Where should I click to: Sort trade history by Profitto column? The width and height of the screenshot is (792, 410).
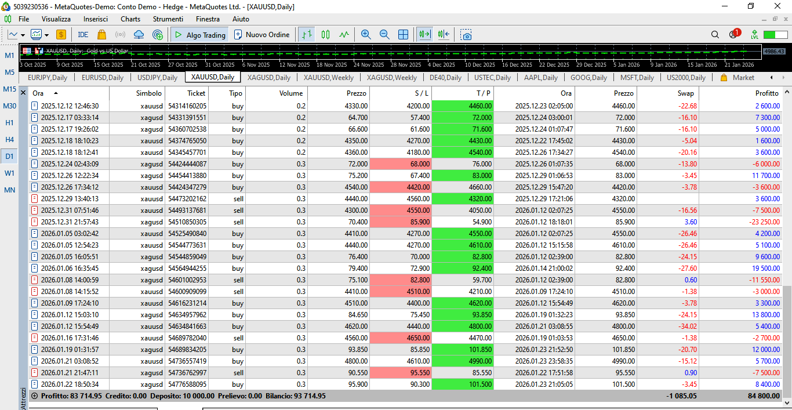pos(766,93)
